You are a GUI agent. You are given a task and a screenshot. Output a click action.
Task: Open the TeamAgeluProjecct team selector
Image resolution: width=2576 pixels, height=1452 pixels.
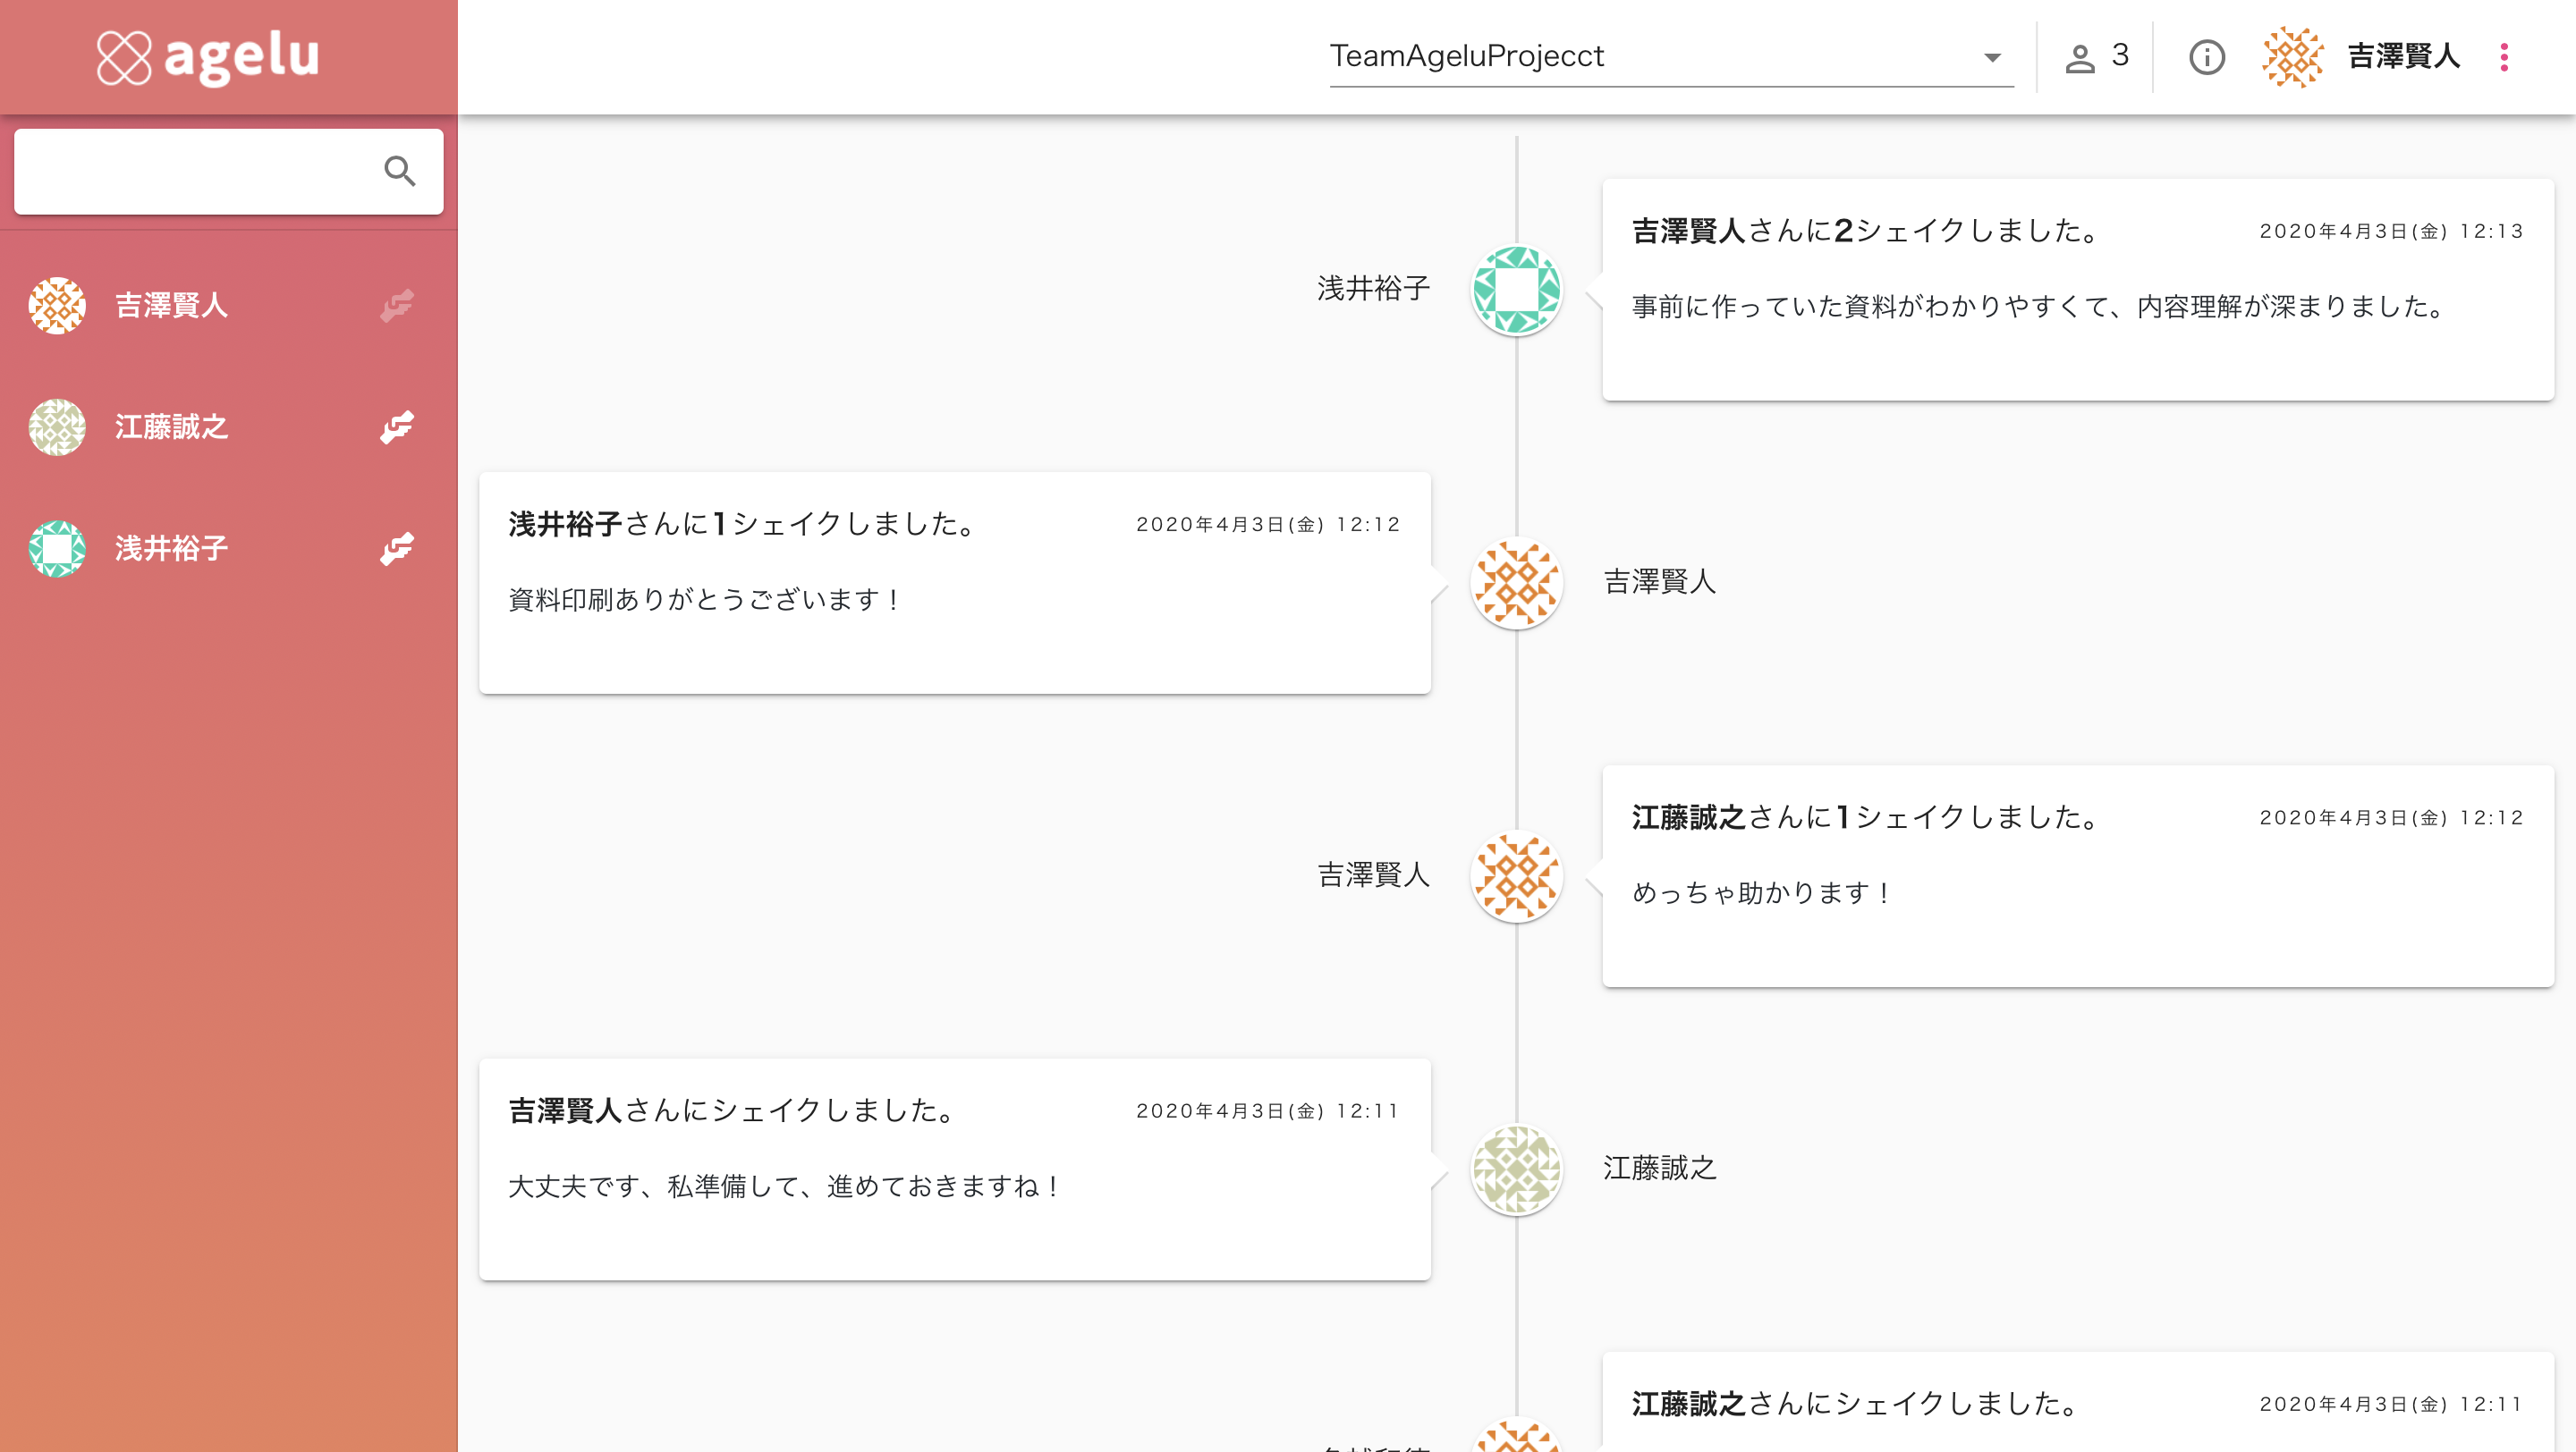(1671, 57)
